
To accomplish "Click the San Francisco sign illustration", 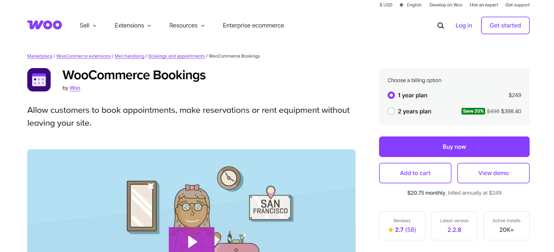I will pos(270,207).
